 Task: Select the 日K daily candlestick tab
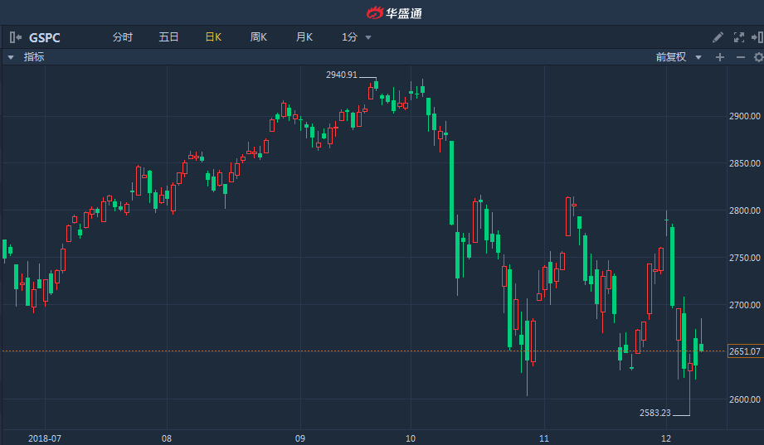[213, 37]
